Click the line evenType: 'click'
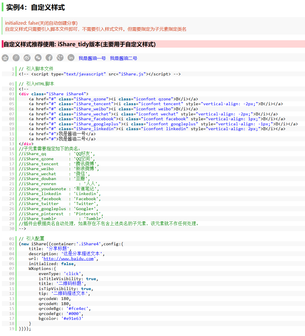This screenshot has width=305, height=336. (61, 274)
